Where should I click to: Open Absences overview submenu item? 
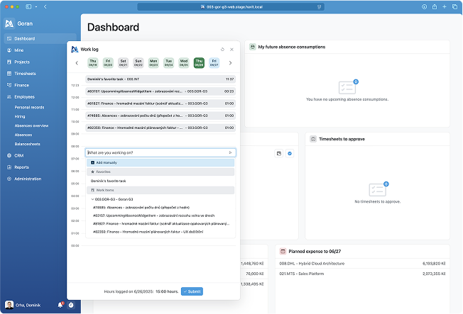pyautogui.click(x=31, y=125)
